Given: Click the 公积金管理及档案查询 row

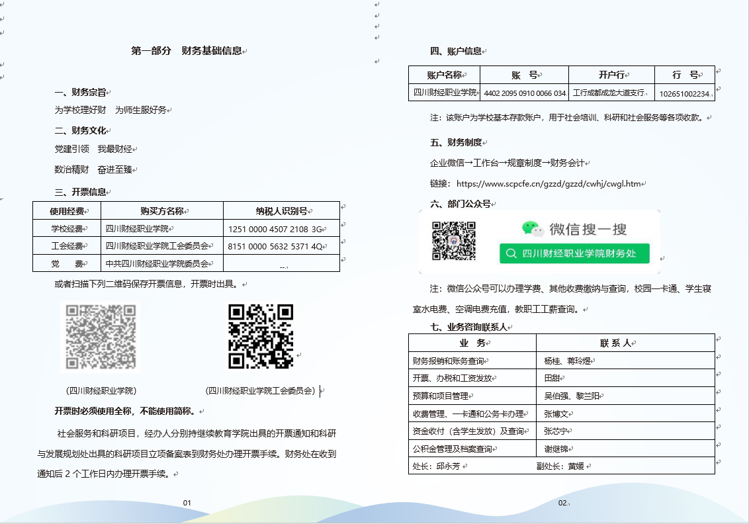Looking at the screenshot, I should pos(452,449).
